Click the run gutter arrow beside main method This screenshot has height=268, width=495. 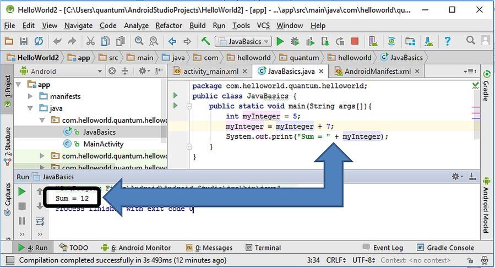click(x=176, y=106)
